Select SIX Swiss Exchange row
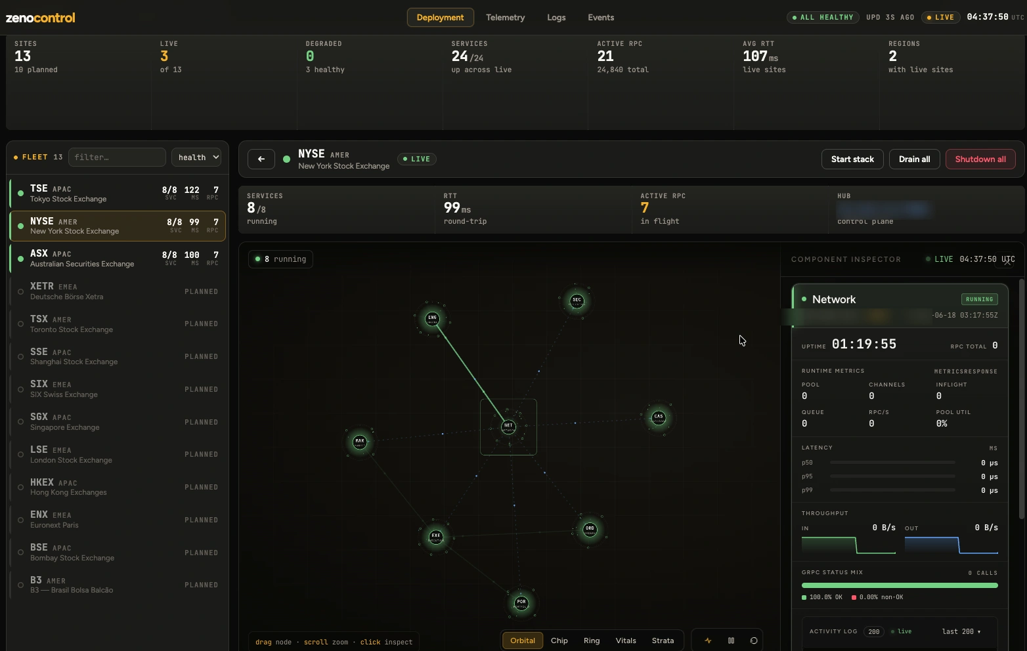Viewport: 1027px width, 651px height. coord(118,389)
